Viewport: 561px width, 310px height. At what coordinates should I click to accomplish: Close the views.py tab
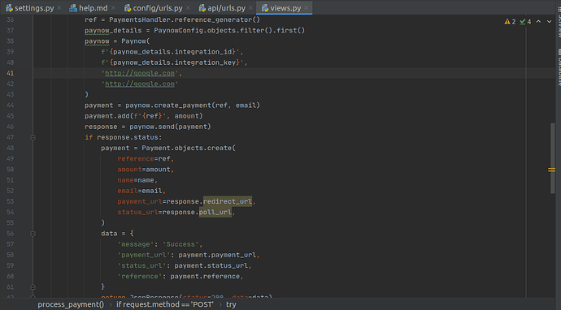307,7
